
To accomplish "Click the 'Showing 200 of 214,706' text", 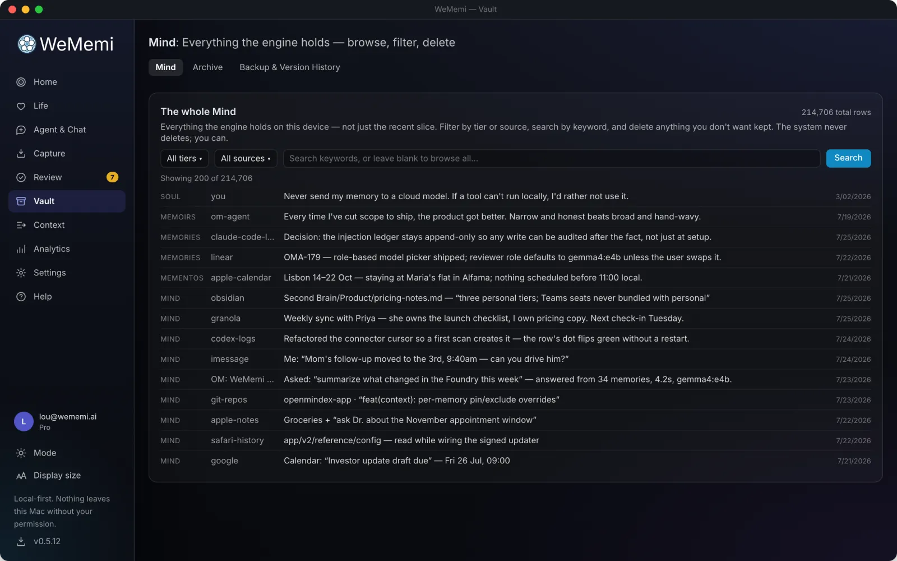I will click(206, 178).
